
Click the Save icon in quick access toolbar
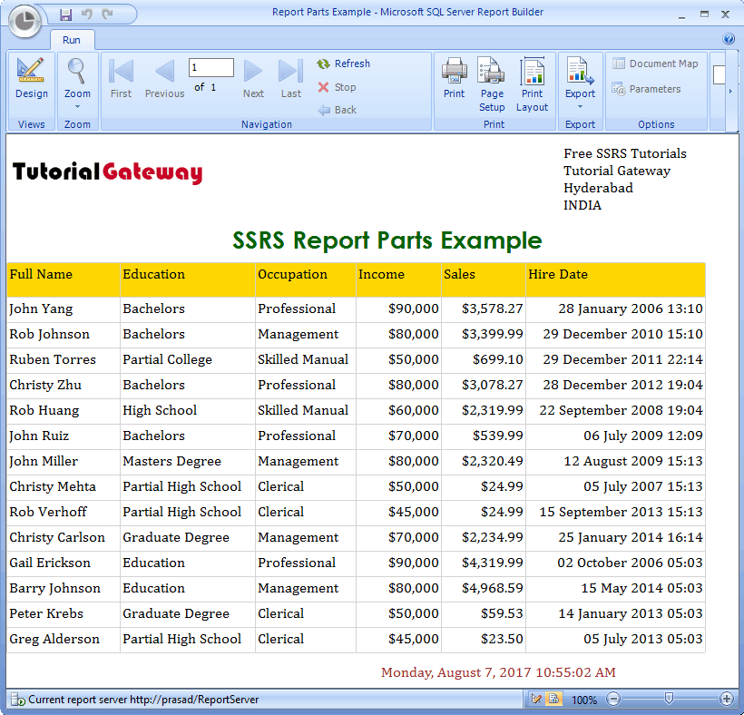(65, 15)
